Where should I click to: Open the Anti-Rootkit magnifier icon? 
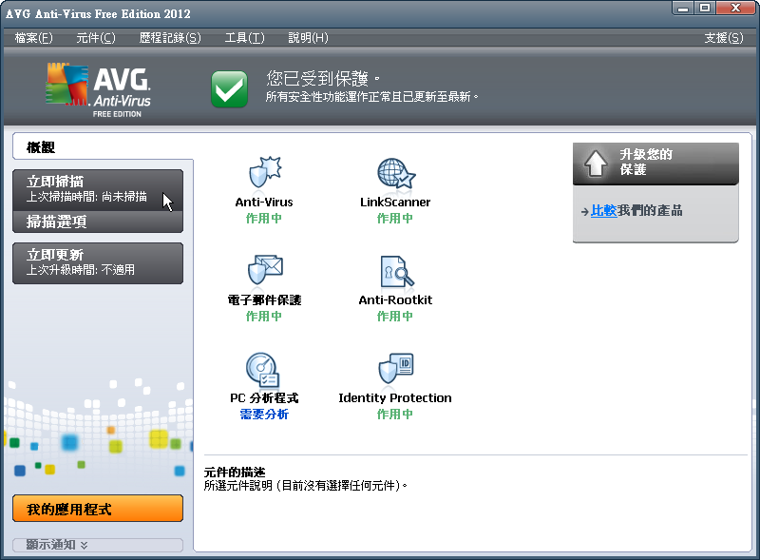pyautogui.click(x=397, y=271)
